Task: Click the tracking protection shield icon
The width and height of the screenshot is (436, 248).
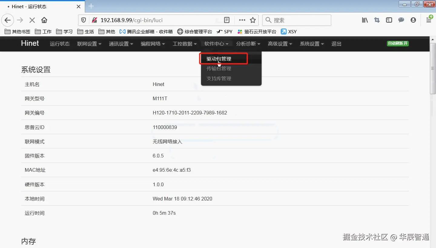Action: (84, 20)
